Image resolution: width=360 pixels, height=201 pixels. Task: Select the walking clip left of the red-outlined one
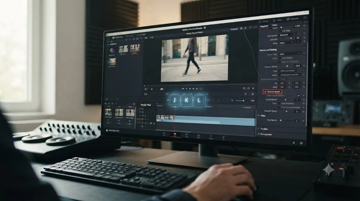pyautogui.click(x=123, y=49)
